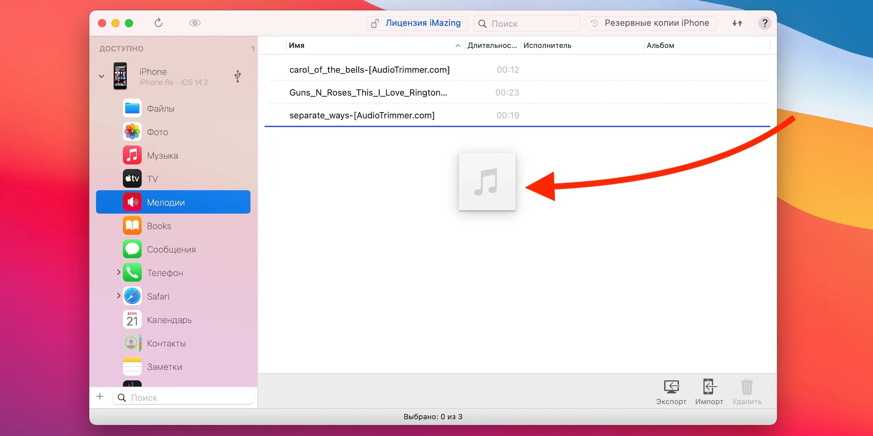Viewport: 873px width, 436px height.
Task: Expand the Safari sidebar item
Action: click(x=118, y=295)
